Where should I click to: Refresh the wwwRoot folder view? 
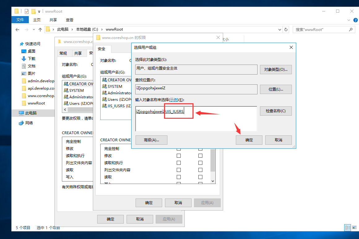coord(286,30)
